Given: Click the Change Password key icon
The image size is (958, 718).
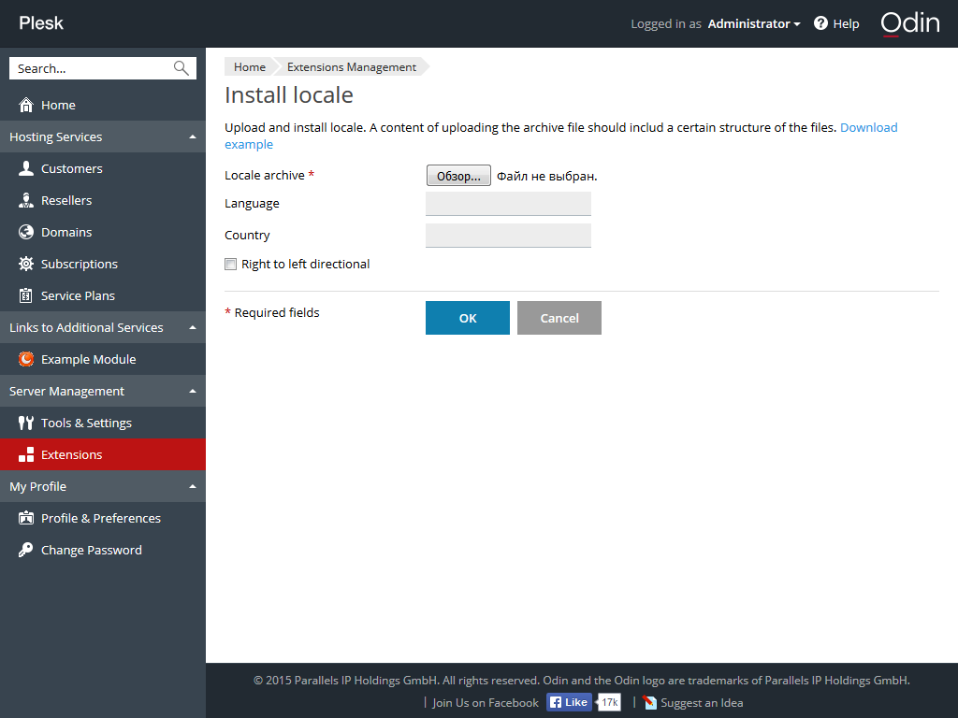Looking at the screenshot, I should point(26,550).
